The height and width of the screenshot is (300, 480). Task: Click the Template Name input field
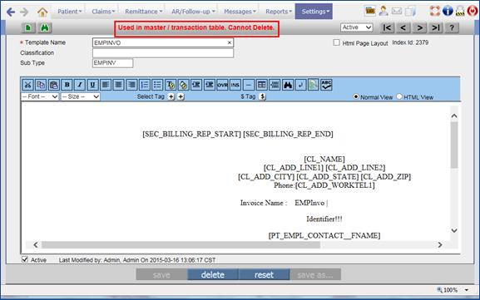click(x=163, y=42)
